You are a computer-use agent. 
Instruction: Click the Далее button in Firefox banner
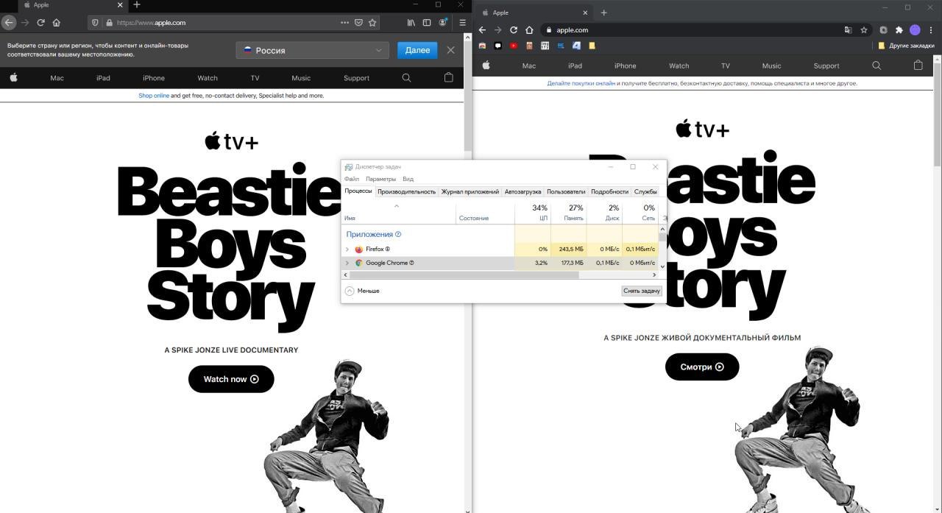[417, 50]
